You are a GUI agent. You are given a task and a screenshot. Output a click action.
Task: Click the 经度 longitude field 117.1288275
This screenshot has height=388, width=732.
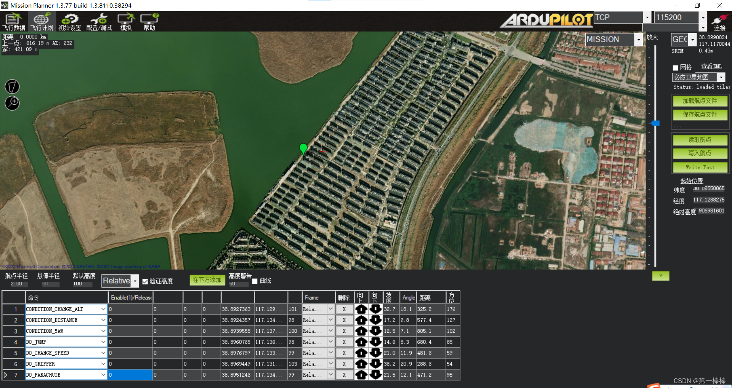pyautogui.click(x=709, y=200)
